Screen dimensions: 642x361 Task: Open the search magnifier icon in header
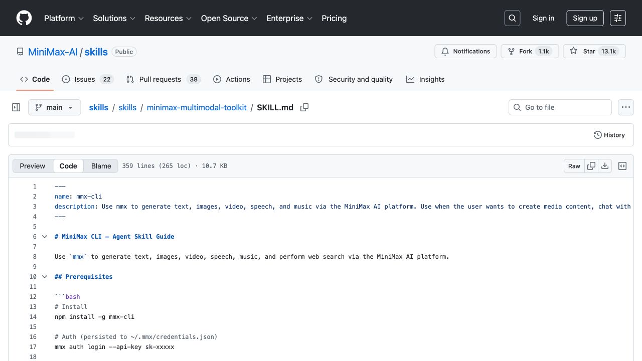[x=512, y=18]
